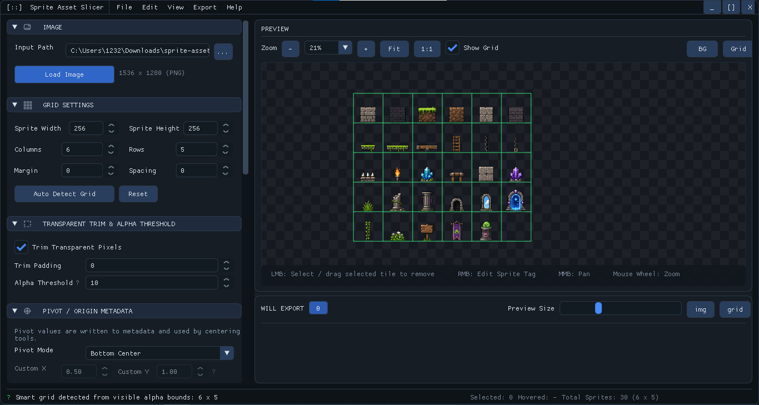This screenshot has height=405, width=759.
Task: Run Auto Detect Grid
Action: click(x=64, y=194)
